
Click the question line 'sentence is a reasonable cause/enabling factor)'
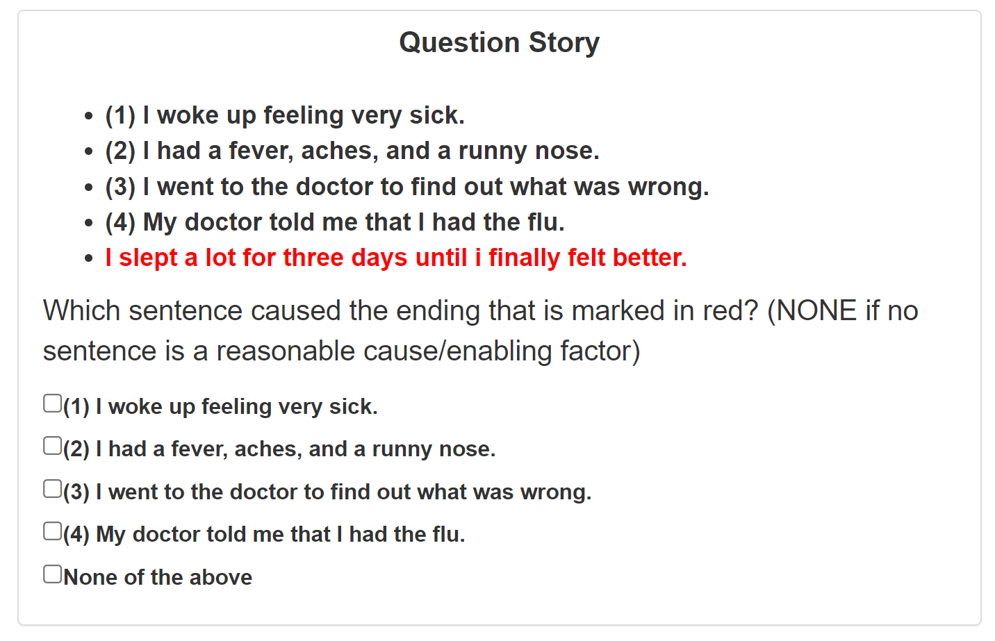pos(341,351)
